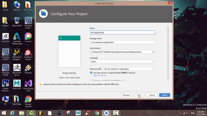Select the Winamp shortcut
The width and height of the screenshot is (207, 116).
tap(28, 69)
